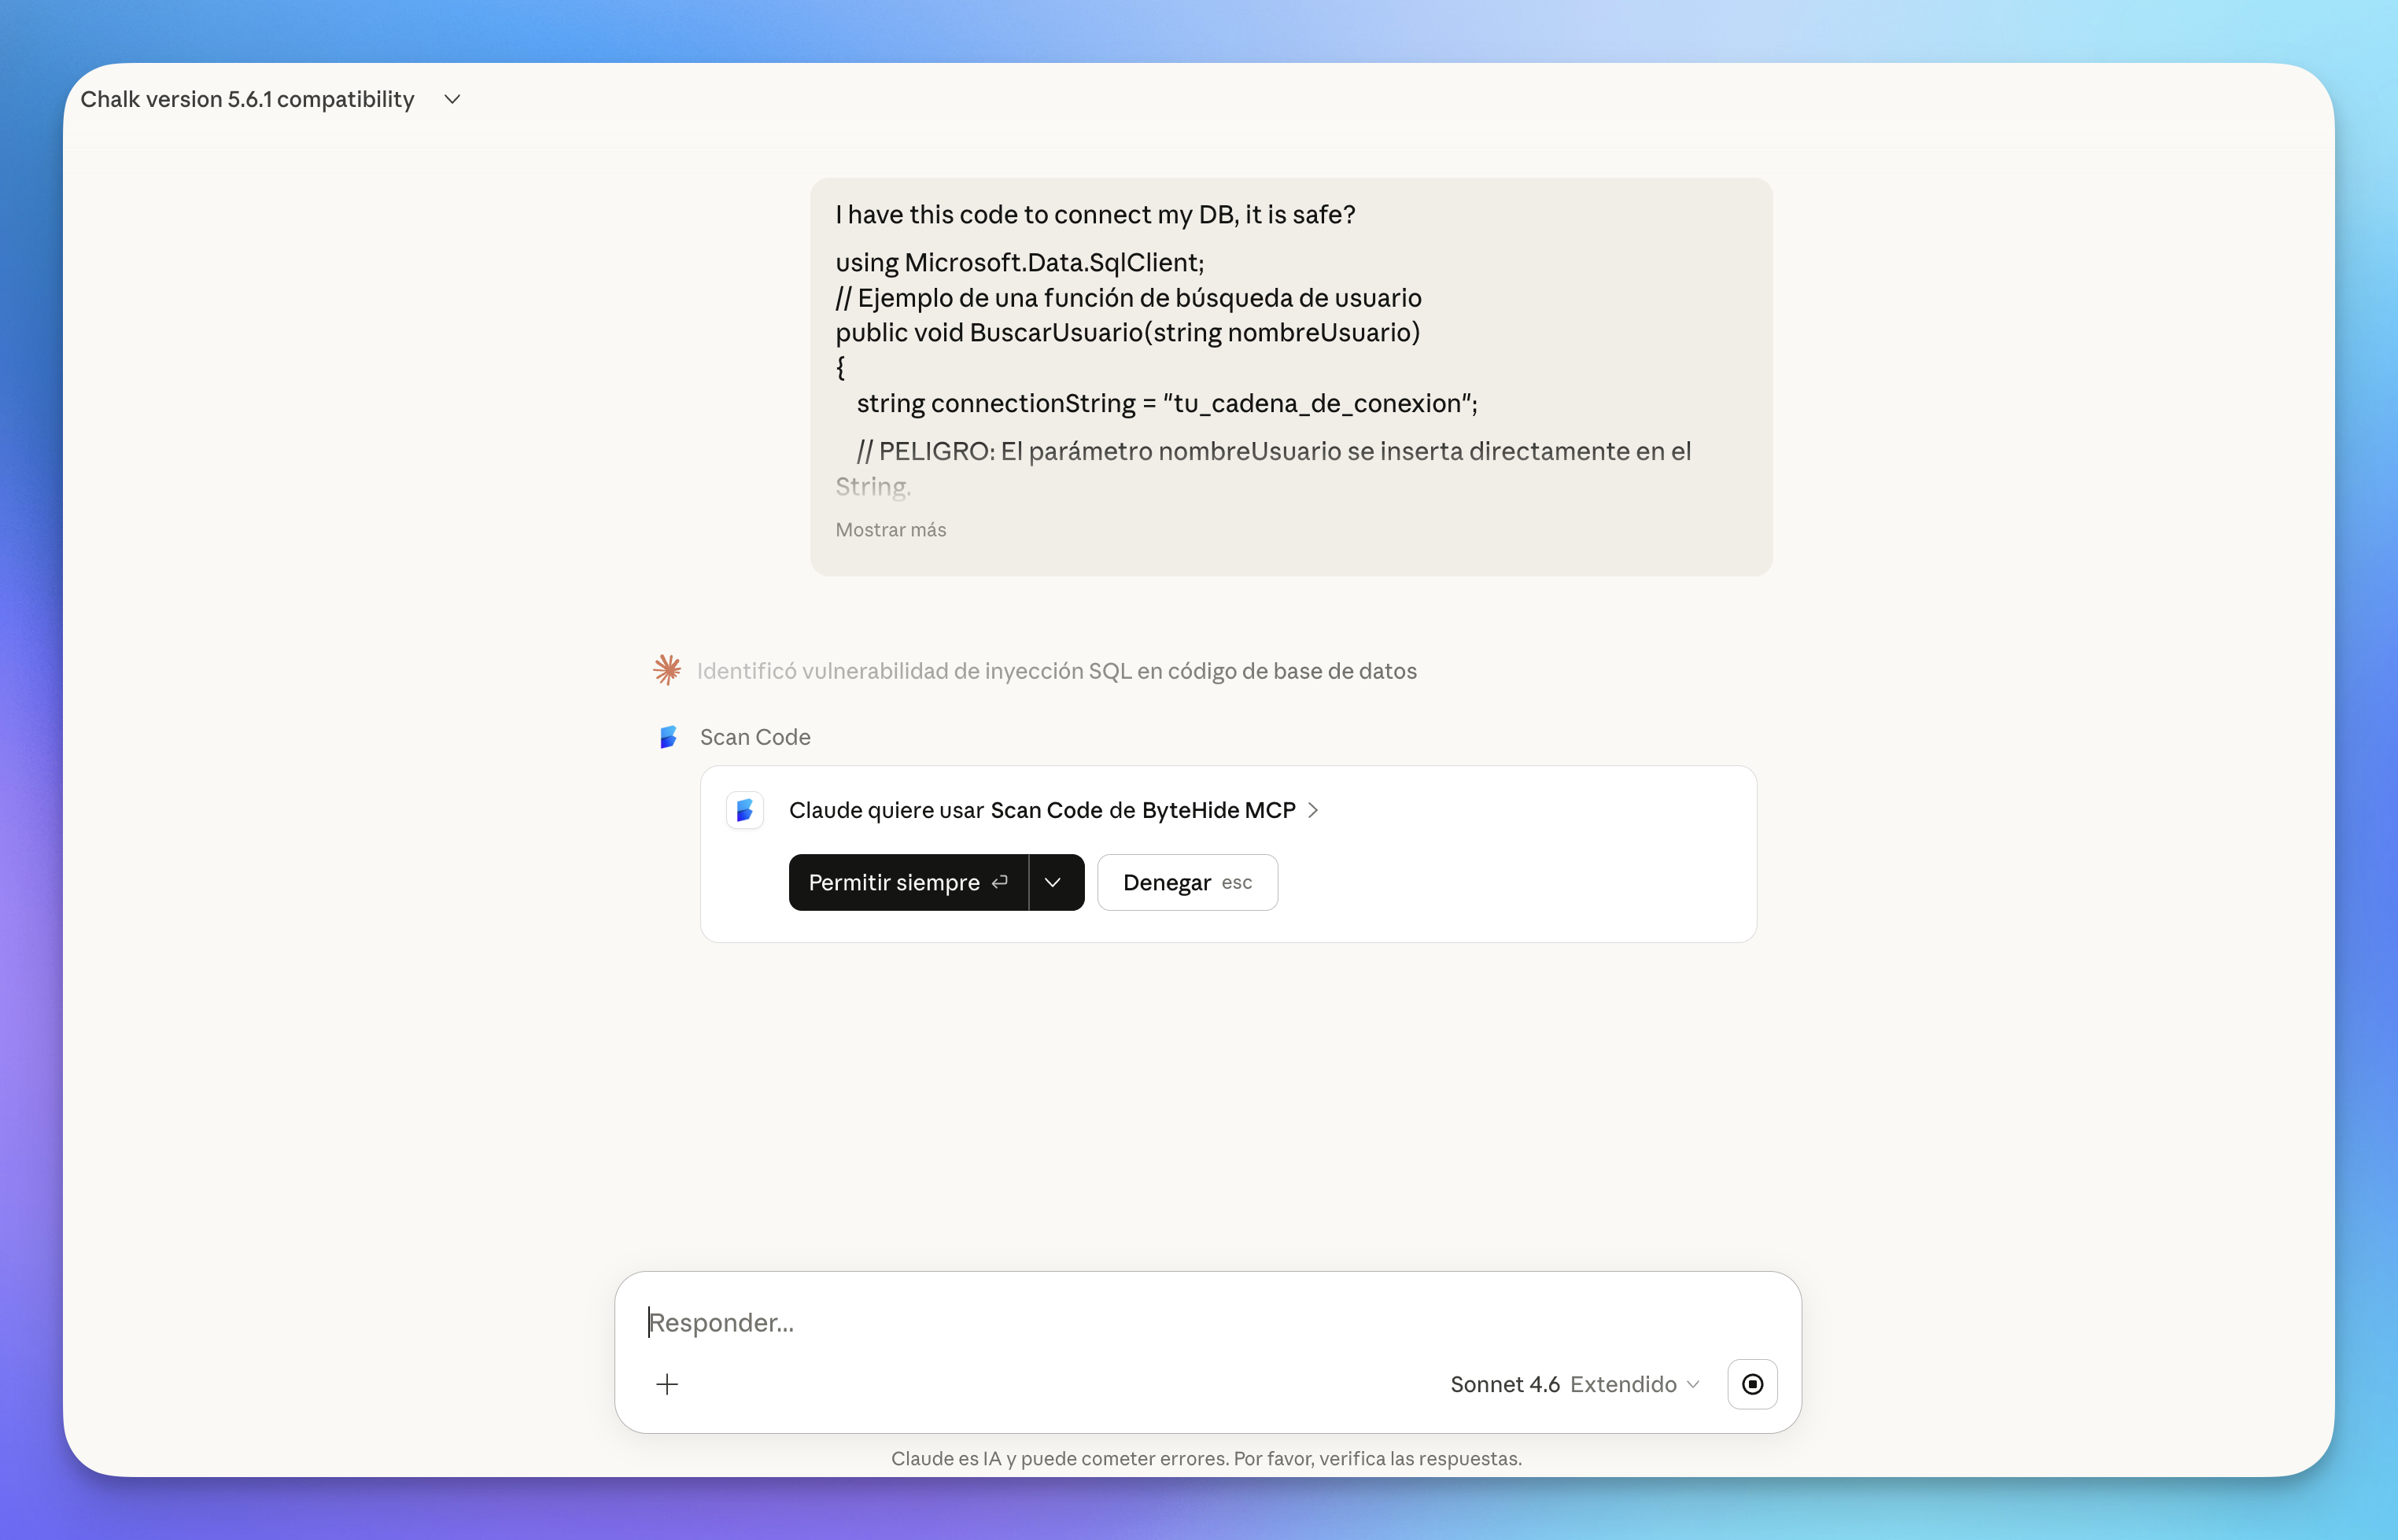Click the Denegar button
The width and height of the screenshot is (2398, 1540).
1167,882
